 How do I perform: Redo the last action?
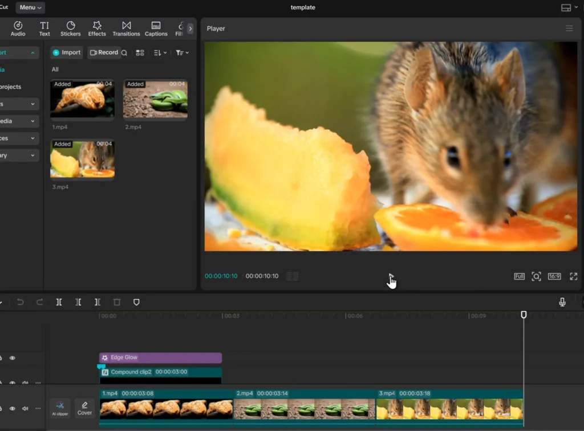[x=39, y=302]
